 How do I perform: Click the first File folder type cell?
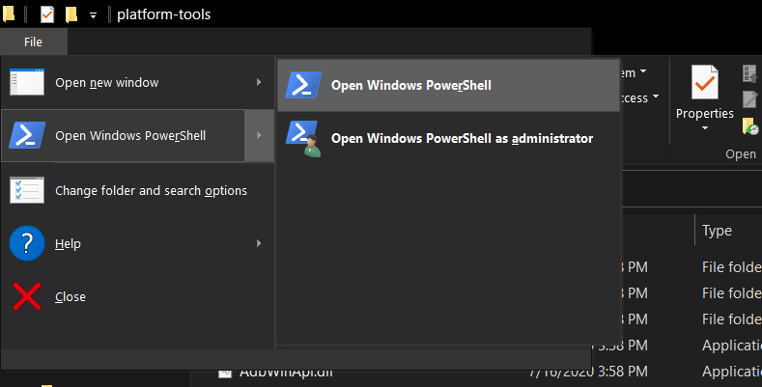[x=731, y=267]
